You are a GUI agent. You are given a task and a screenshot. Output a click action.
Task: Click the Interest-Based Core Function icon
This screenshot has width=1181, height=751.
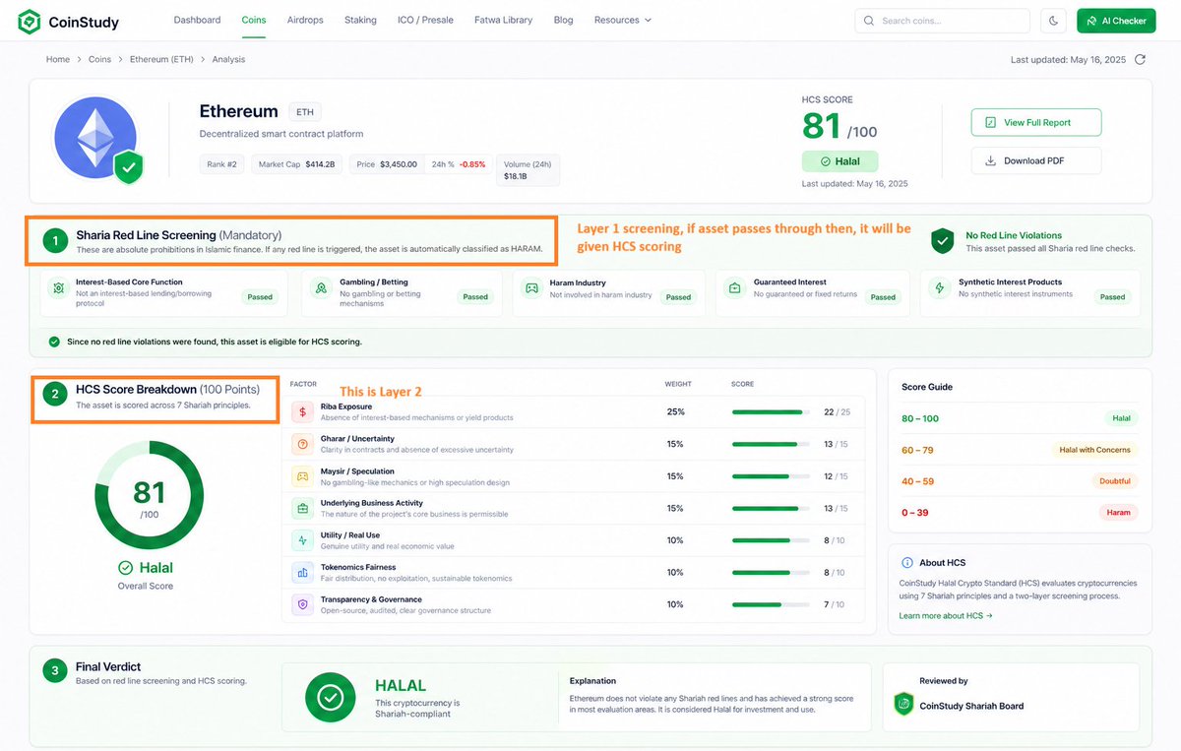pyautogui.click(x=58, y=288)
